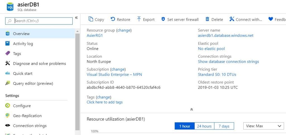This screenshot has width=286, height=135.
Task: Select the 7 days time range
Action: click(x=224, y=126)
